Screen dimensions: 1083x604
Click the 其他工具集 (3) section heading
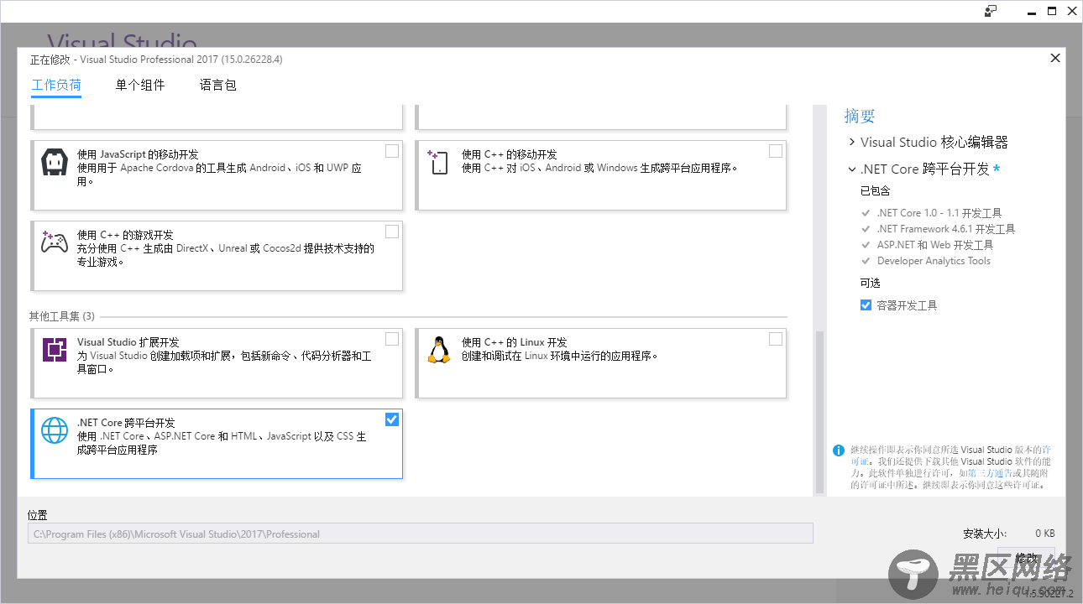pos(62,316)
